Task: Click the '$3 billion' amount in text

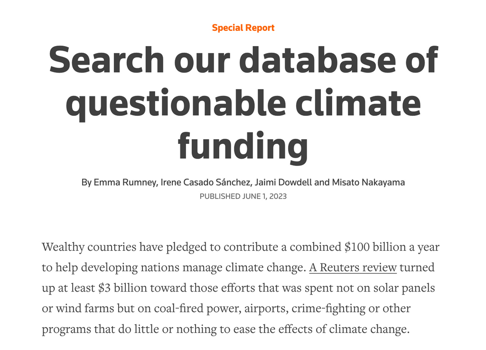Action: click(x=123, y=288)
